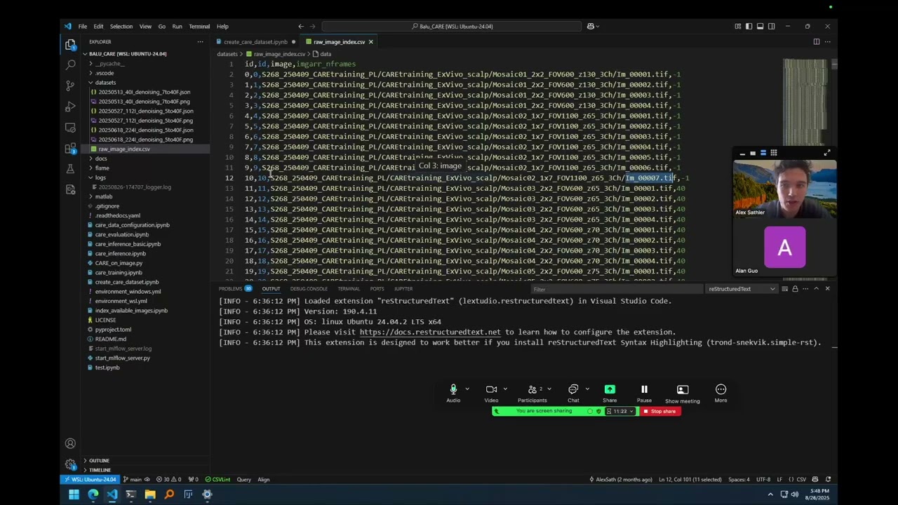Switch to create_care_dataset.ipynb editor tab

255,42
